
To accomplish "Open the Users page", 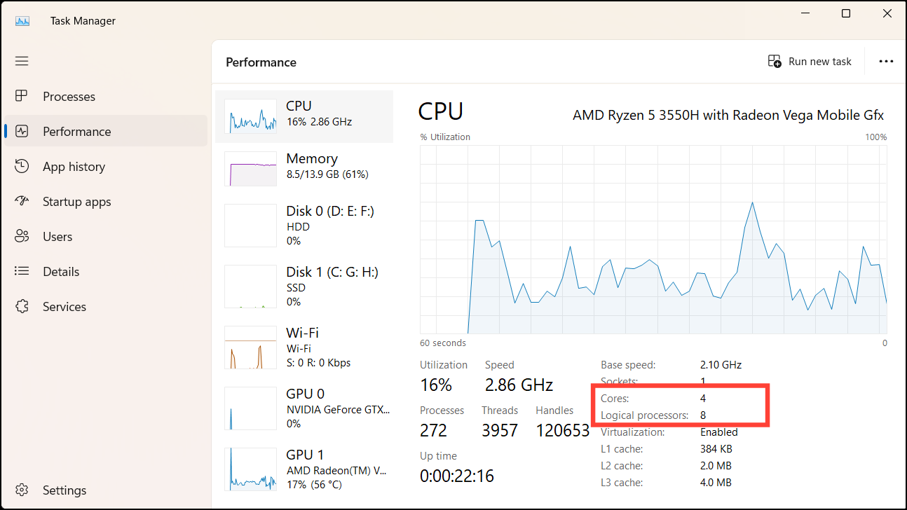I will point(22,236).
